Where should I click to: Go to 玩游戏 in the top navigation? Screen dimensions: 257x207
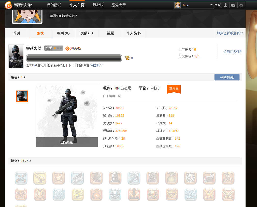[x=98, y=5]
